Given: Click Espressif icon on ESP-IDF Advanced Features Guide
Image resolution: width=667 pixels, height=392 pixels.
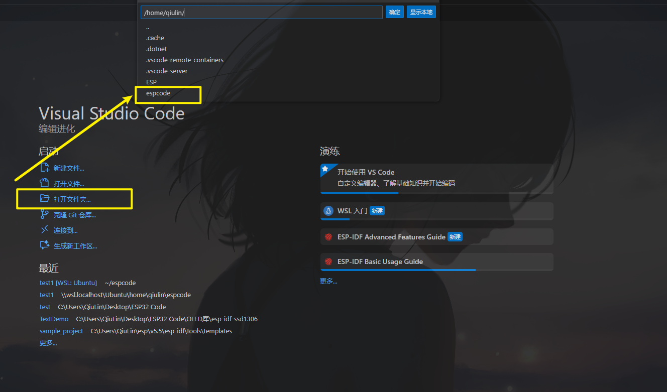Looking at the screenshot, I should (328, 237).
